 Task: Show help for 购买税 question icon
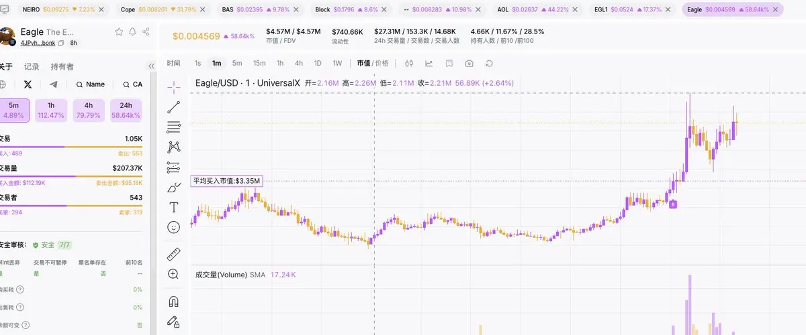pyautogui.click(x=19, y=289)
